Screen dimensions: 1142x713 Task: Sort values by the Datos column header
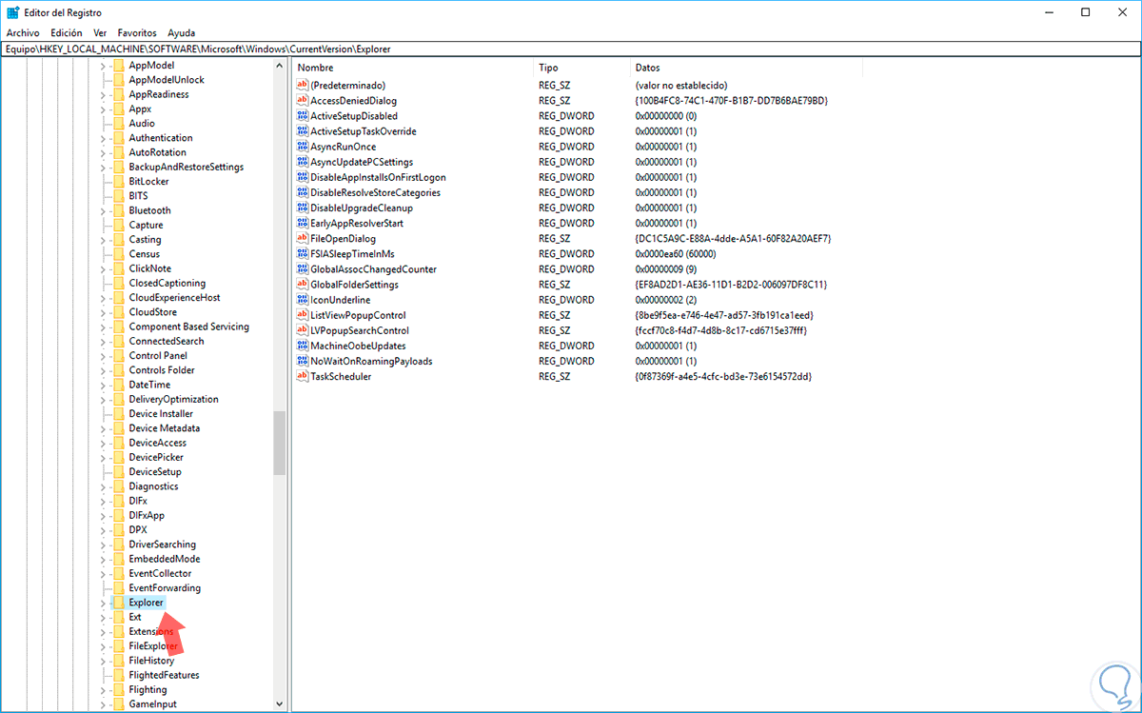pyautogui.click(x=746, y=68)
